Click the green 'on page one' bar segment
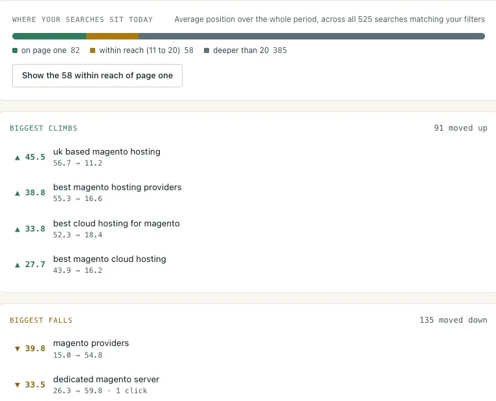The image size is (496, 401). coord(49,36)
